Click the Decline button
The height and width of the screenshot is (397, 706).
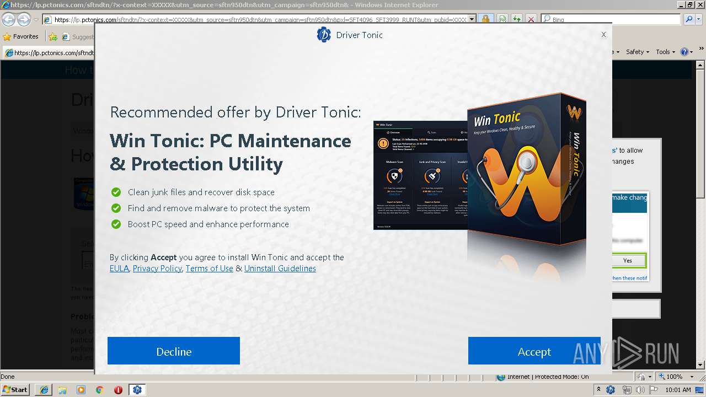(x=174, y=351)
